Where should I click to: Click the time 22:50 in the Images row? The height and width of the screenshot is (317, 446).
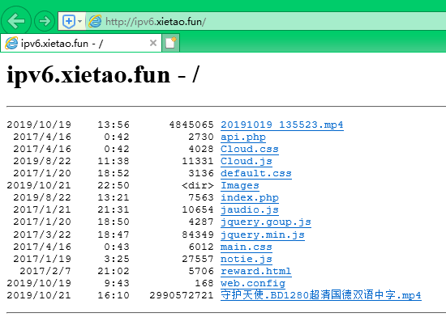click(114, 186)
